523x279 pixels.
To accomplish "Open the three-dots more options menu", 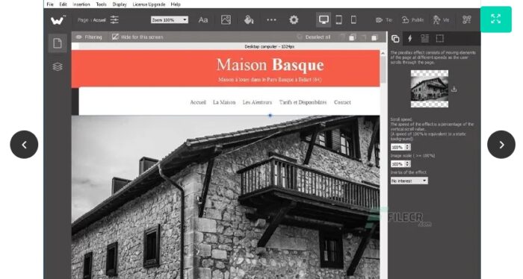I will (x=271, y=20).
